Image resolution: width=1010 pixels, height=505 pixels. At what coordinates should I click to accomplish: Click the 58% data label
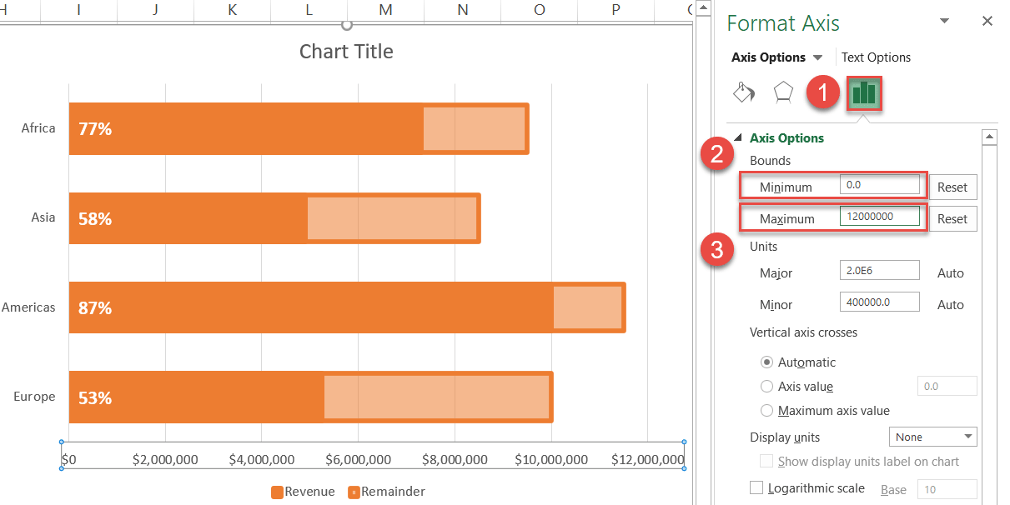point(95,218)
